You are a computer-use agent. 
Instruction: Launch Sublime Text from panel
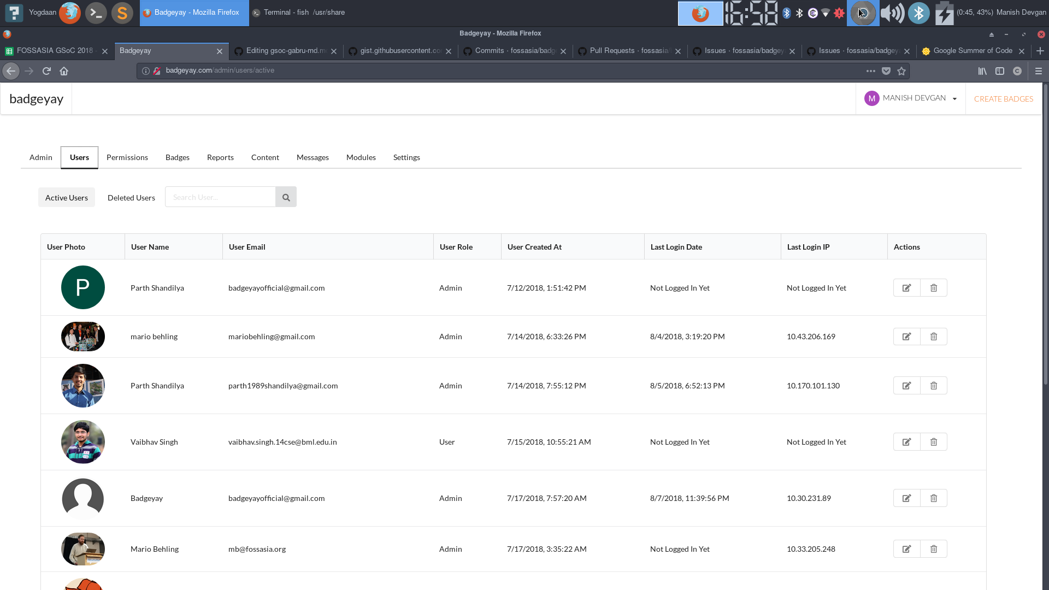coord(122,13)
